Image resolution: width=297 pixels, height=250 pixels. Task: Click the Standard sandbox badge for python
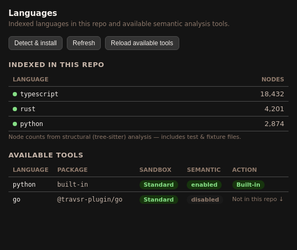pos(159,185)
